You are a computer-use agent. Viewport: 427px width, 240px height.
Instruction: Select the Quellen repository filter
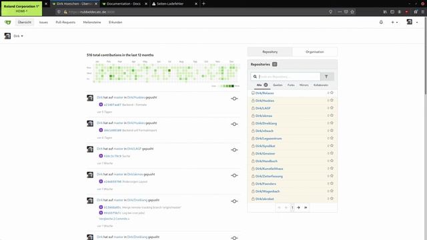coord(278,85)
